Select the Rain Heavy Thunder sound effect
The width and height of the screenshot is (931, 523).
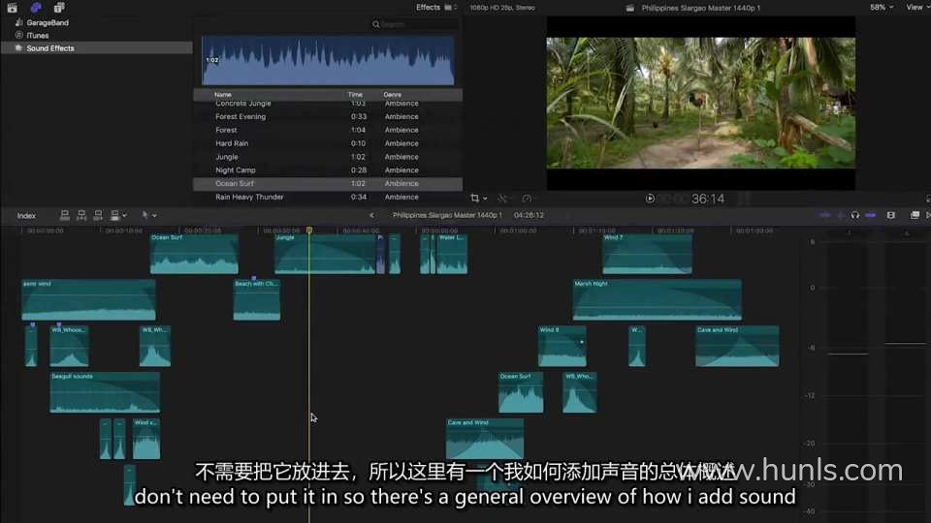[x=328, y=197]
